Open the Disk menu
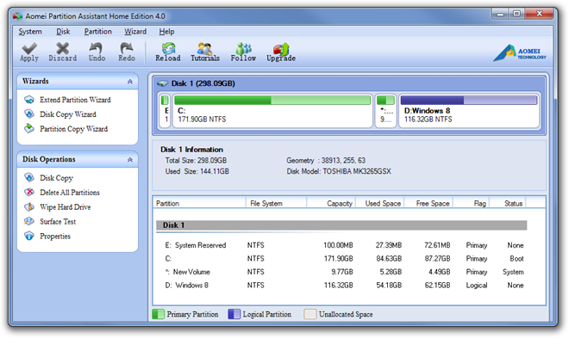569x338 pixels. tap(63, 32)
